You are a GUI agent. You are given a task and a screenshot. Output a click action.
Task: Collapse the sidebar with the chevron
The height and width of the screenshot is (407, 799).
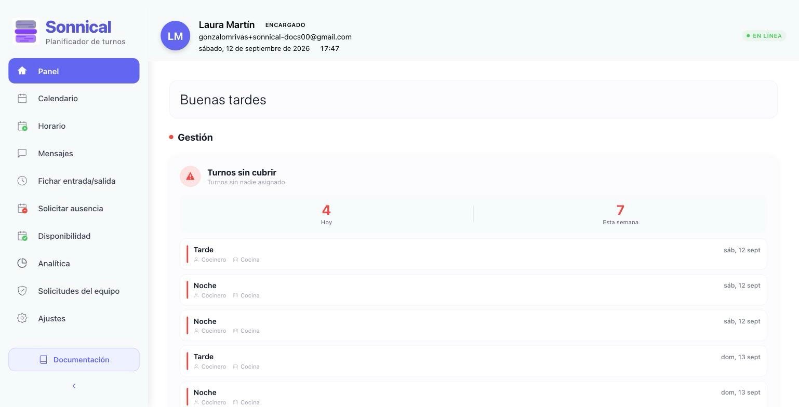(x=74, y=386)
